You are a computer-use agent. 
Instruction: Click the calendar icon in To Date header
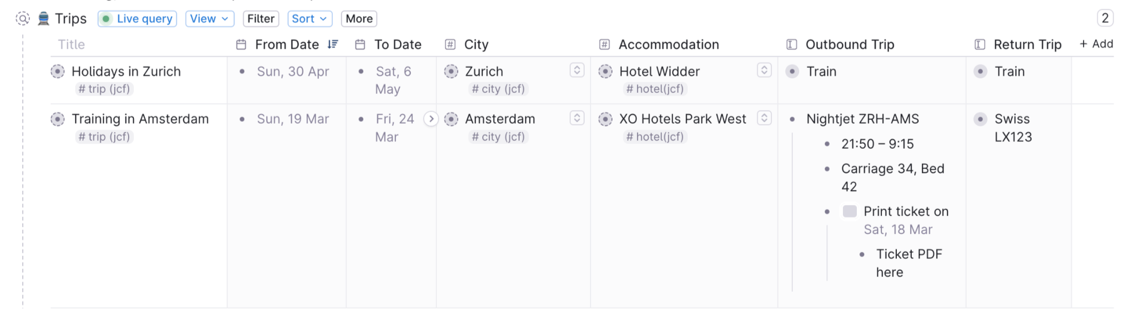[x=360, y=44]
